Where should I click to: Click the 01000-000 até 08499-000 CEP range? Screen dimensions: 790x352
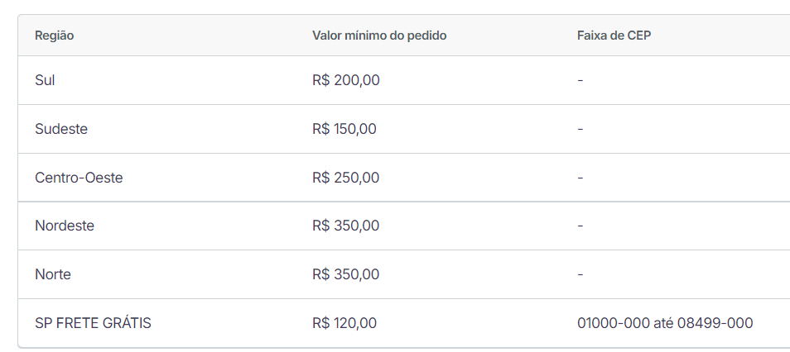click(665, 323)
